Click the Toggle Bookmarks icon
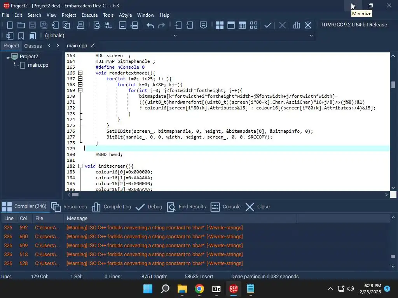This screenshot has width=398, height=298. 21,36
